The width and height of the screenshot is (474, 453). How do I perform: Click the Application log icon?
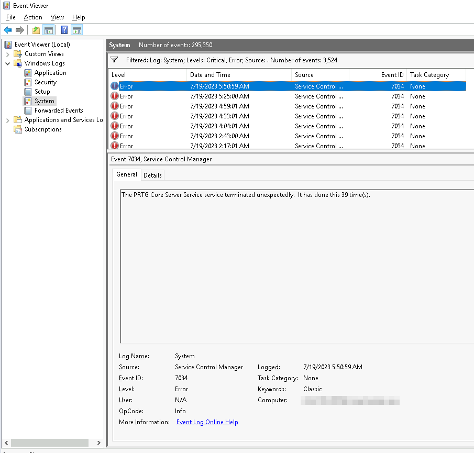(28, 73)
